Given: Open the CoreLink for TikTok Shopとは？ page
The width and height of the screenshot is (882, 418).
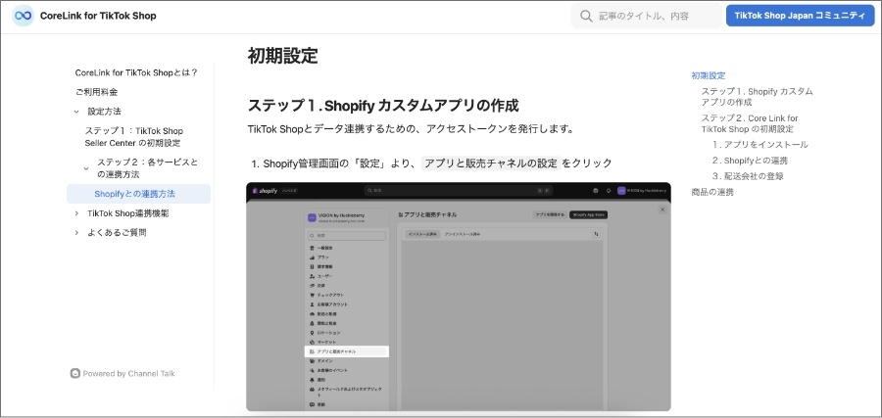Looking at the screenshot, I should (136, 72).
